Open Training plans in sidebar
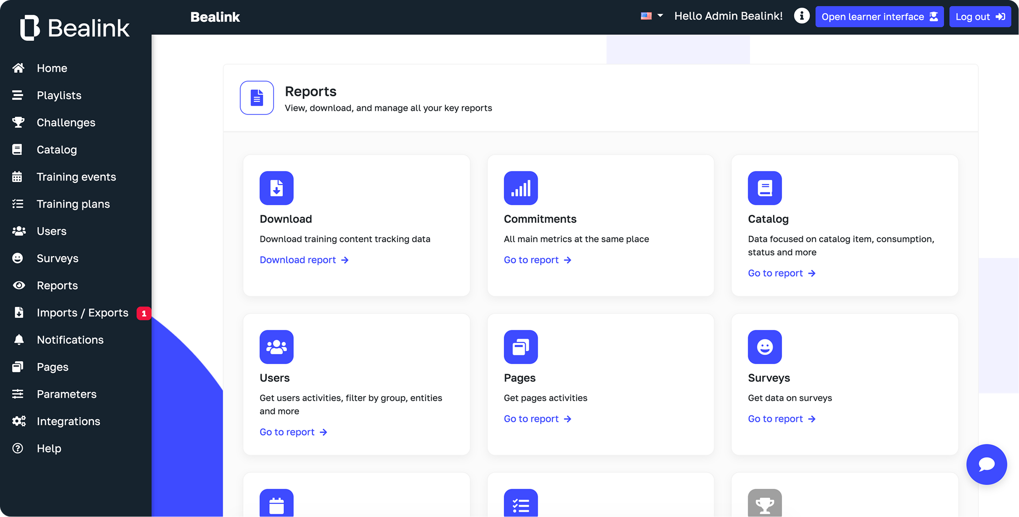This screenshot has width=1019, height=517. point(73,204)
